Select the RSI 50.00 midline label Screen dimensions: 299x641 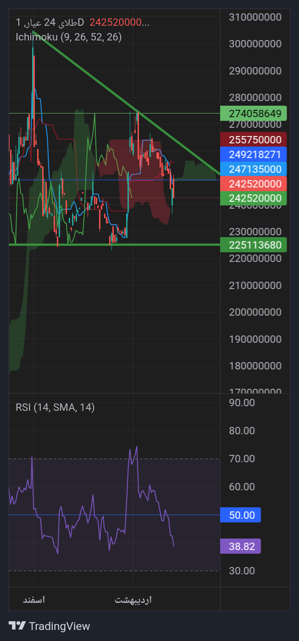click(241, 515)
